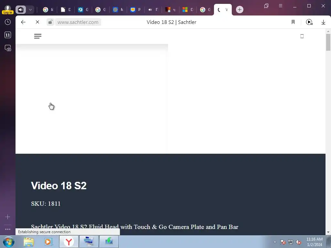Click the SKU: 1811 text
Viewport: 331px width, 248px height.
coord(46,203)
